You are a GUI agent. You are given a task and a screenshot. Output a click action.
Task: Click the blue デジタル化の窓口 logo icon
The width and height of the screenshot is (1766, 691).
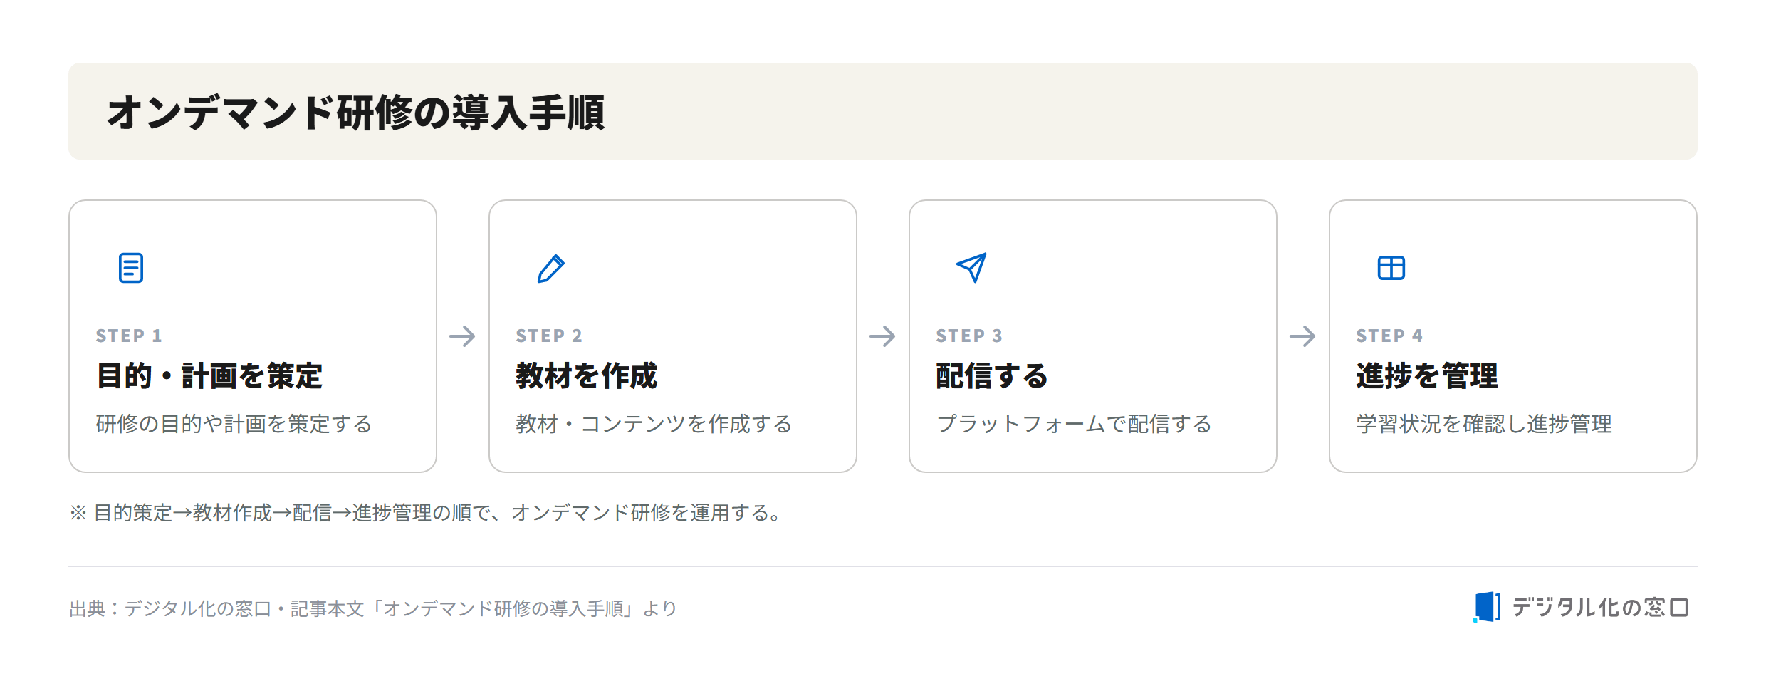point(1487,607)
